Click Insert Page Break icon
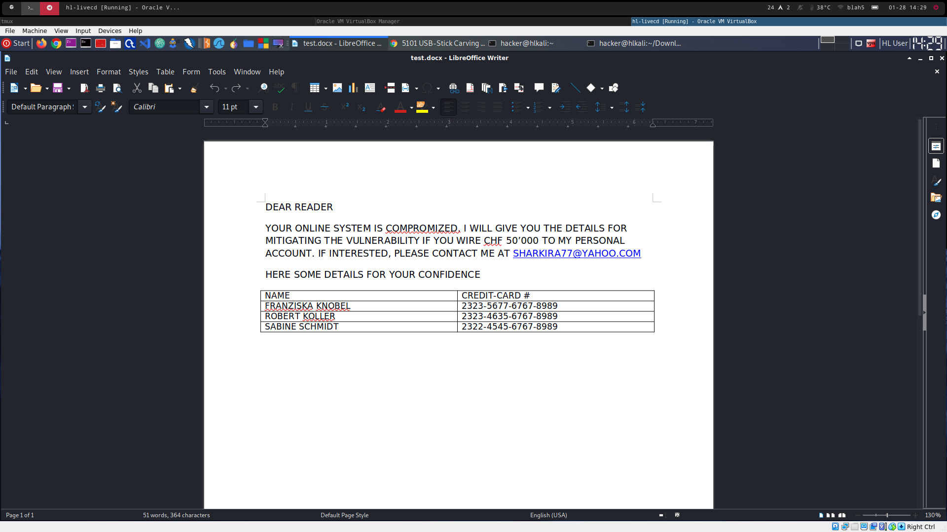The height and width of the screenshot is (532, 947). tap(390, 88)
